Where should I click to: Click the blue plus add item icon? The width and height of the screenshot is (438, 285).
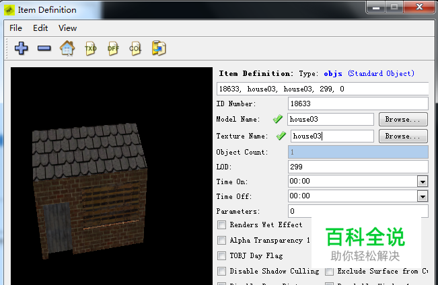22,48
